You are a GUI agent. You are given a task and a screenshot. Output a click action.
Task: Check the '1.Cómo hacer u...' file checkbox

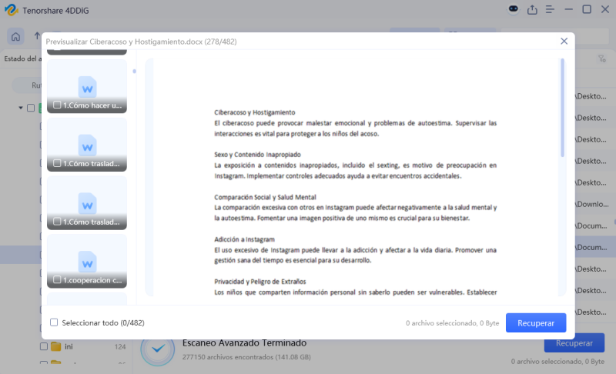pyautogui.click(x=57, y=105)
